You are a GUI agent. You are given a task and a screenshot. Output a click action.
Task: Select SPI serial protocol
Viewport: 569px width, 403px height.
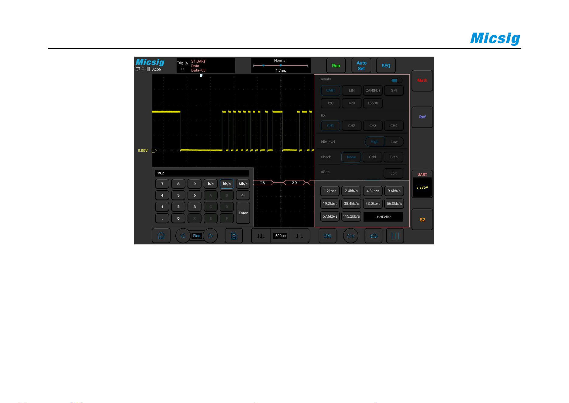[x=394, y=90]
